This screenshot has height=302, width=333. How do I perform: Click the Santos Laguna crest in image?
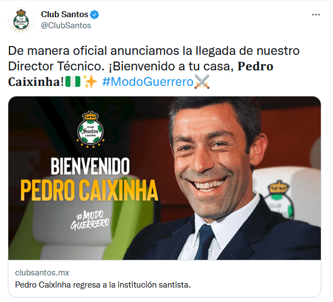pos(90,129)
